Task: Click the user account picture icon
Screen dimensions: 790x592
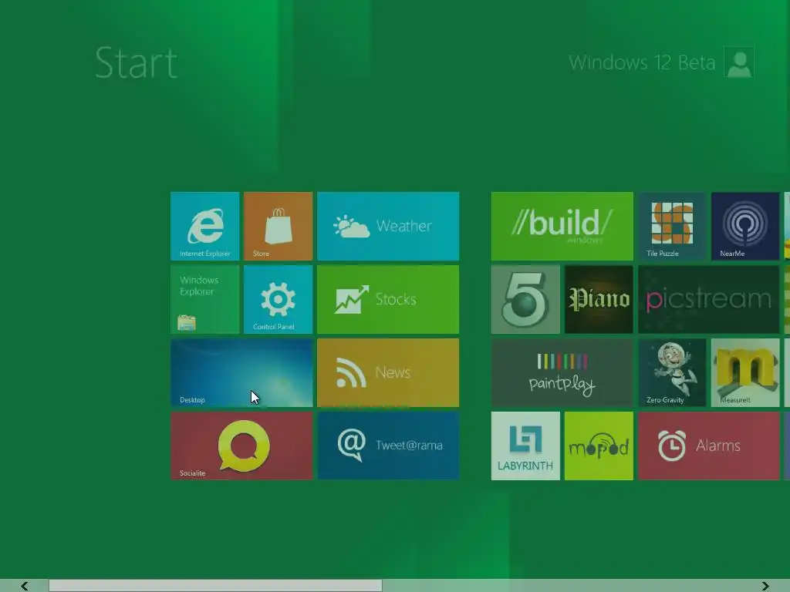Action: (x=738, y=62)
